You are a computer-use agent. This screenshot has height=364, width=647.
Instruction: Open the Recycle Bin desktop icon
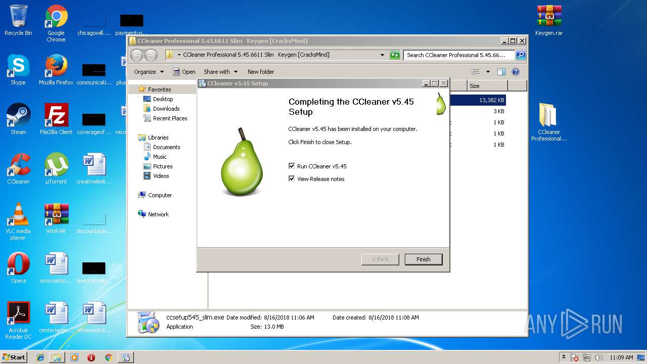18,21
